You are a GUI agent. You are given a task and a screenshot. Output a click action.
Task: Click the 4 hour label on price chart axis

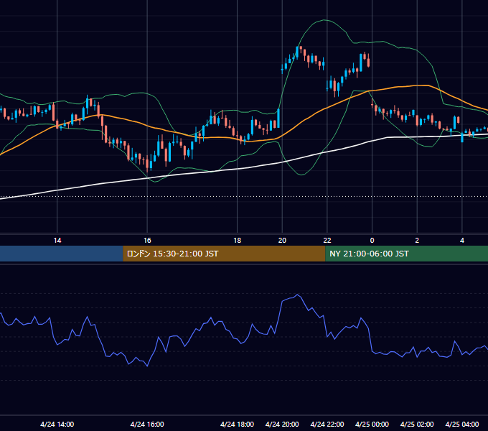tap(462, 241)
